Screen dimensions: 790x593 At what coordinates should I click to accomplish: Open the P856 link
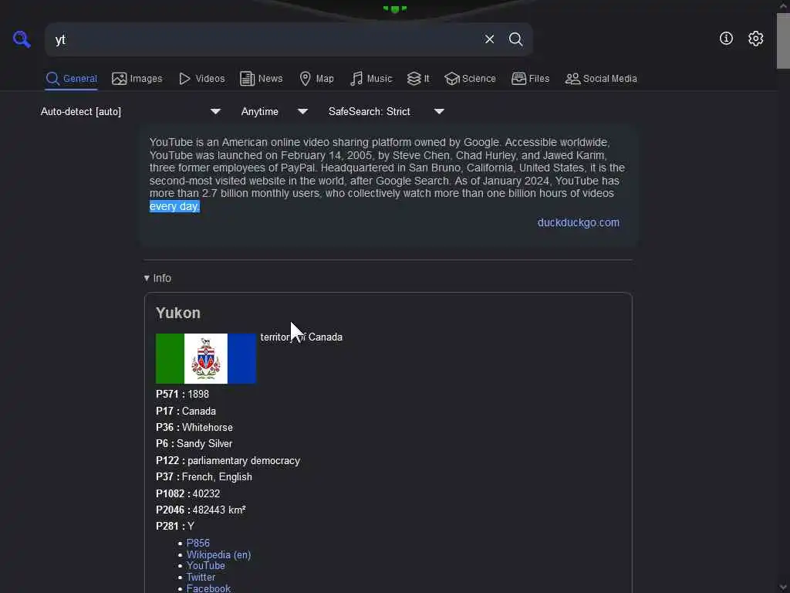pos(198,543)
